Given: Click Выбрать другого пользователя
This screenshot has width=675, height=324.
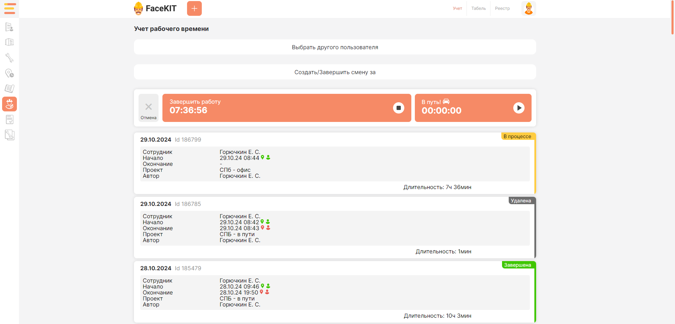Looking at the screenshot, I should (335, 47).
